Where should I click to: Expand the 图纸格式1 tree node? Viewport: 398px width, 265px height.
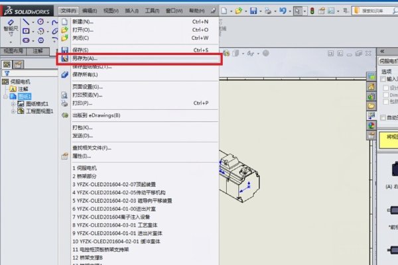point(13,104)
